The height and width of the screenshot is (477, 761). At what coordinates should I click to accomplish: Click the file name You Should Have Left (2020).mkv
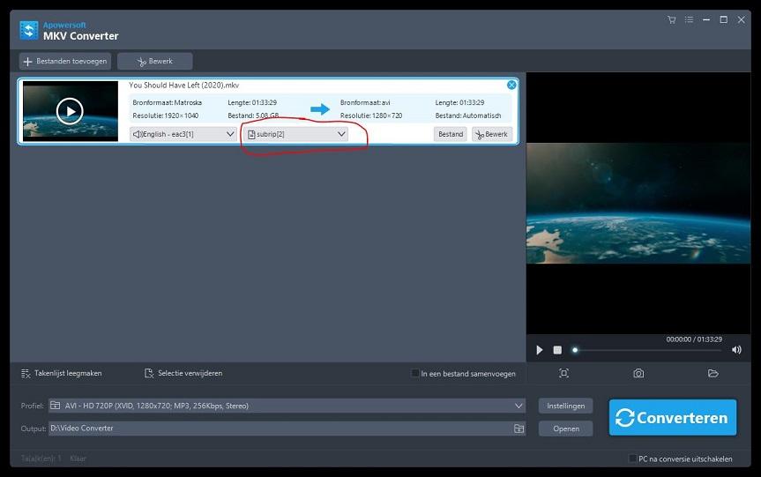point(184,85)
